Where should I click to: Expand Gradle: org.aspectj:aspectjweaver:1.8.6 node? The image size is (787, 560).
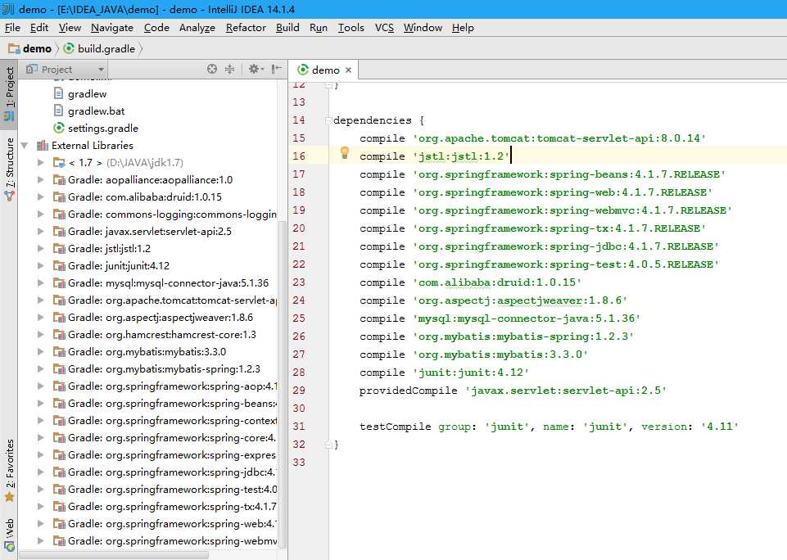click(41, 317)
